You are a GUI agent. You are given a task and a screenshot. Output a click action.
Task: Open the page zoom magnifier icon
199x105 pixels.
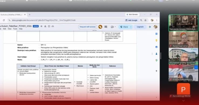click(x=141, y=20)
